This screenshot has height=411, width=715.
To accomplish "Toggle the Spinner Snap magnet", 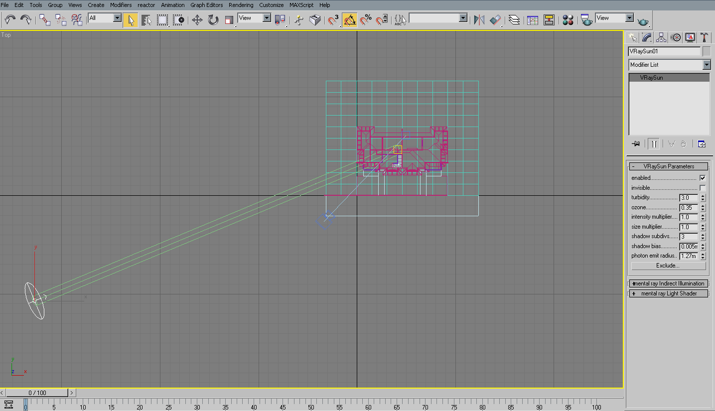I will pos(382,19).
